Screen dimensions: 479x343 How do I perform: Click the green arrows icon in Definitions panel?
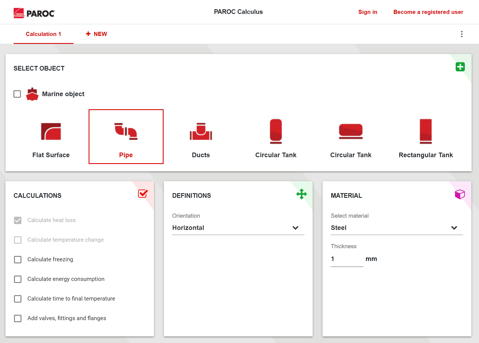(302, 194)
